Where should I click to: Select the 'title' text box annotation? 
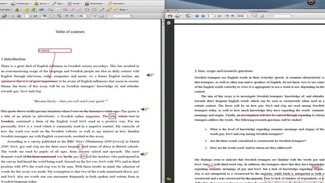pyautogui.click(x=112, y=116)
